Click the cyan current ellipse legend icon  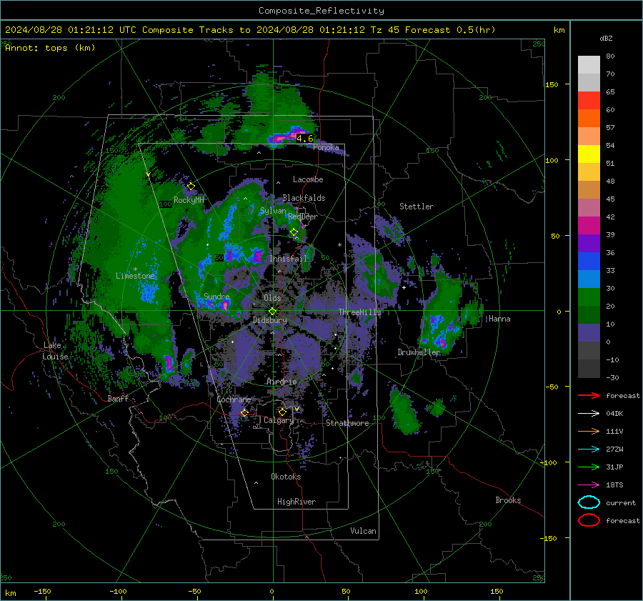pos(589,502)
